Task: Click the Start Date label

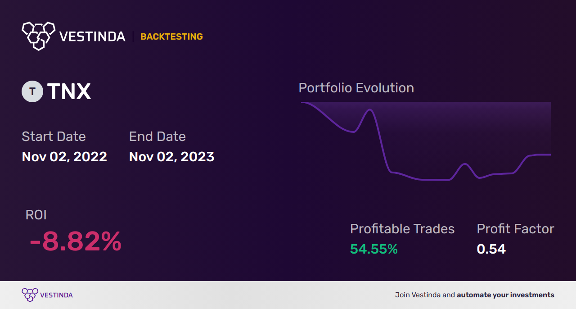Action: tap(54, 136)
